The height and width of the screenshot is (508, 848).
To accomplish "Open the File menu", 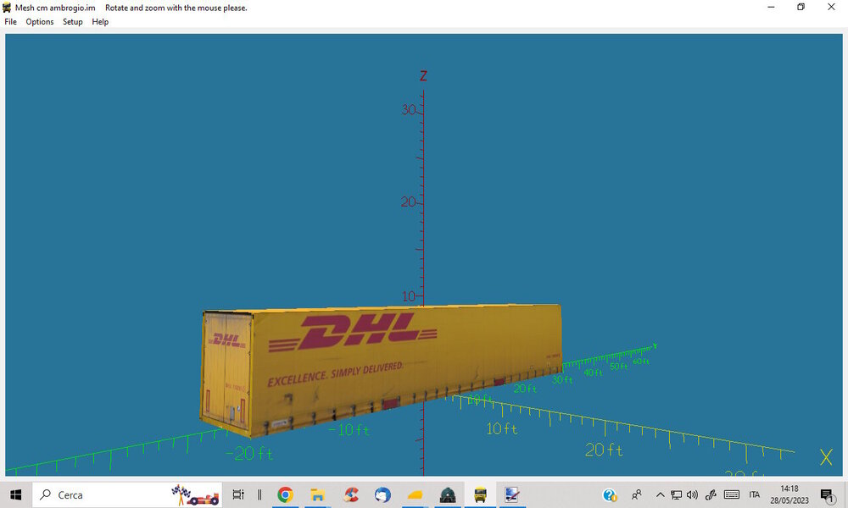I will pos(10,22).
